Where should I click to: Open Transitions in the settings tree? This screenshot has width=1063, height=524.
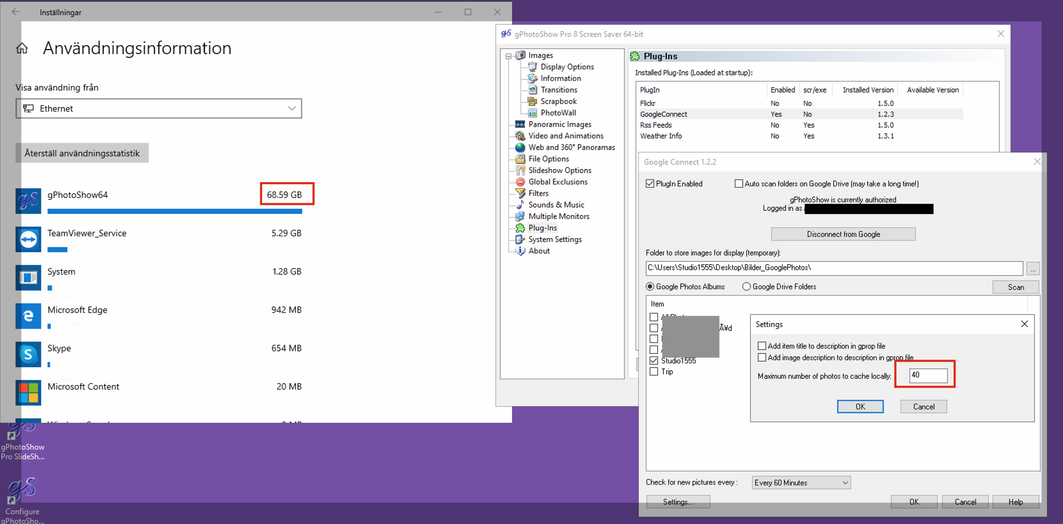click(559, 89)
